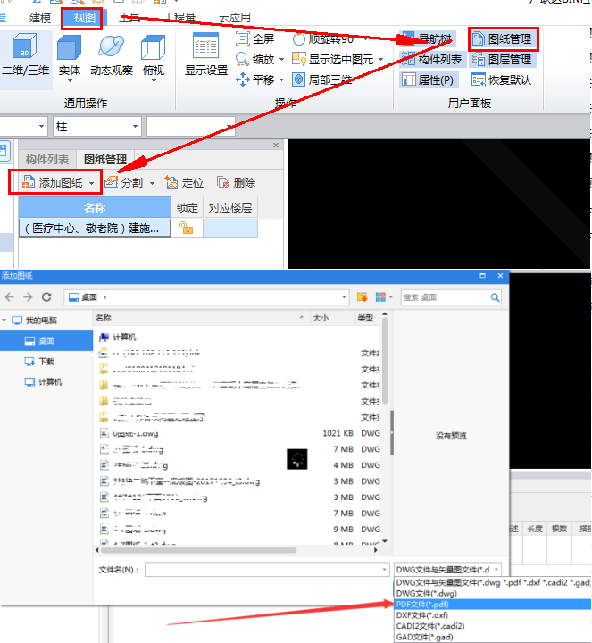Rotate view with 顺旋转90

pos(323,39)
